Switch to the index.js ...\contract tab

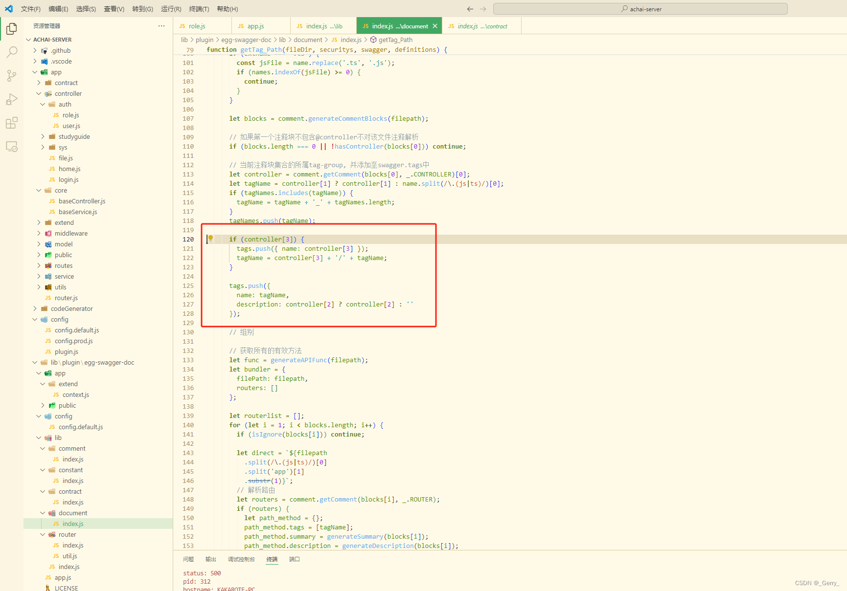click(x=481, y=26)
